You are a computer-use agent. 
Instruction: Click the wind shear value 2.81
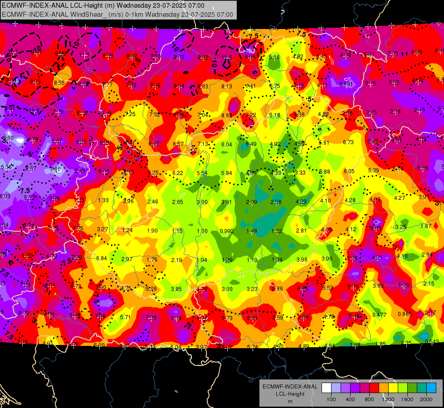(301, 230)
